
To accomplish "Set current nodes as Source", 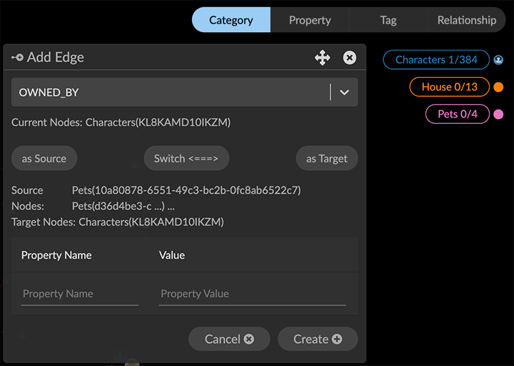I will [x=44, y=158].
